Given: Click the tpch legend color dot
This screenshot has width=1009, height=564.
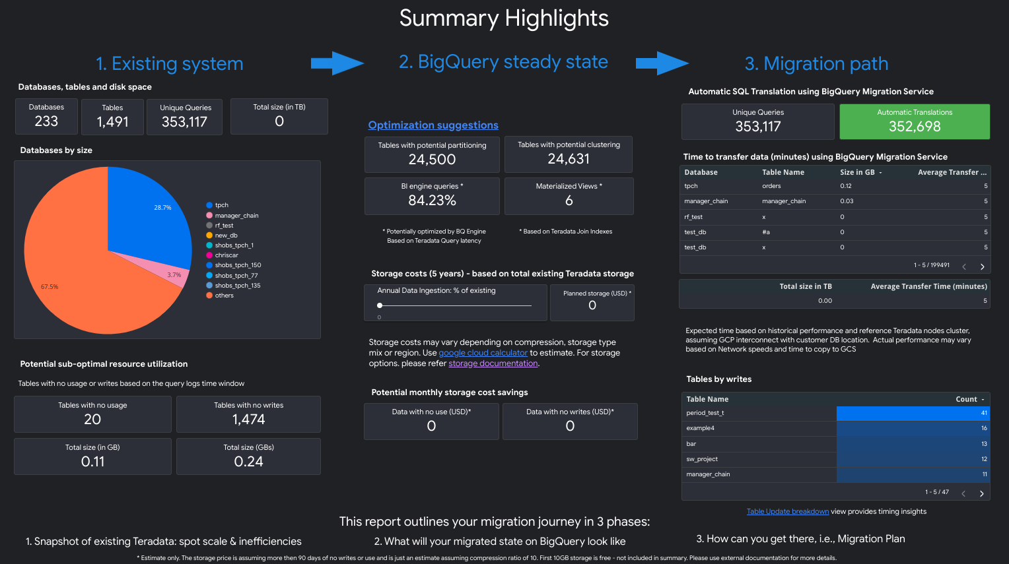Looking at the screenshot, I should (209, 205).
